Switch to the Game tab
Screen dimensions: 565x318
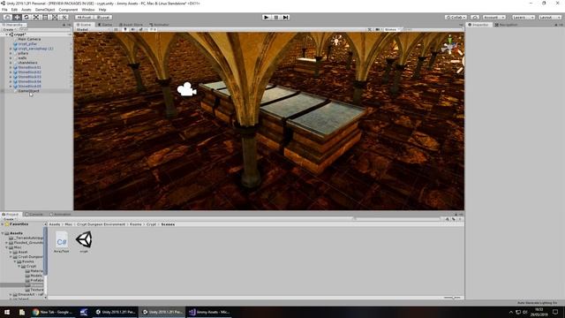point(105,25)
